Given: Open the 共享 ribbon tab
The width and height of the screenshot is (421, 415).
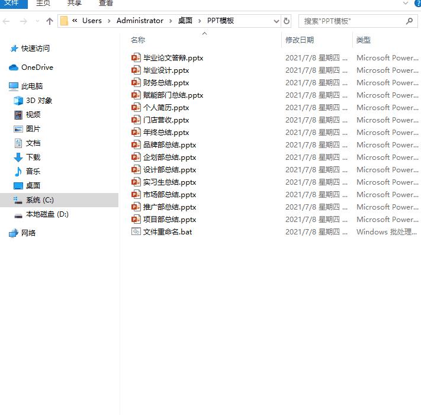Looking at the screenshot, I should 75,4.
